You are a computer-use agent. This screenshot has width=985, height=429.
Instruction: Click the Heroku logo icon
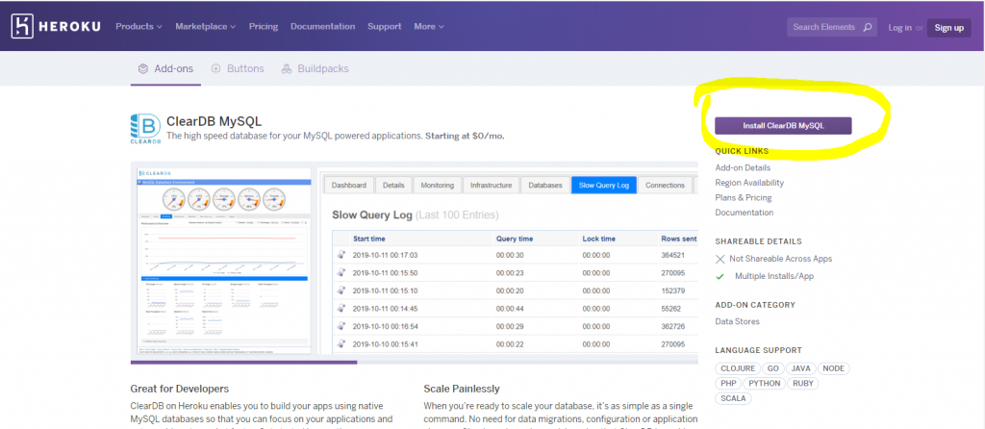tap(22, 26)
